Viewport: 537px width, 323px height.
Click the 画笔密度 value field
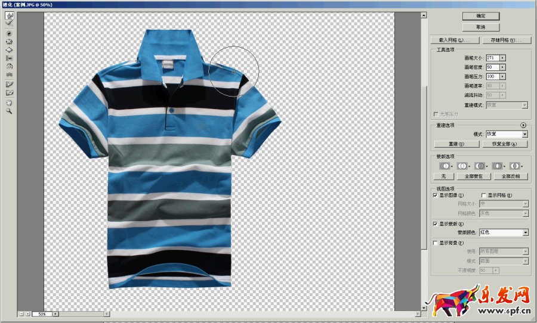coord(492,67)
